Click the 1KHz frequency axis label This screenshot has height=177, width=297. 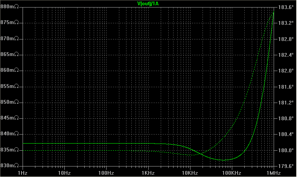point(148,173)
